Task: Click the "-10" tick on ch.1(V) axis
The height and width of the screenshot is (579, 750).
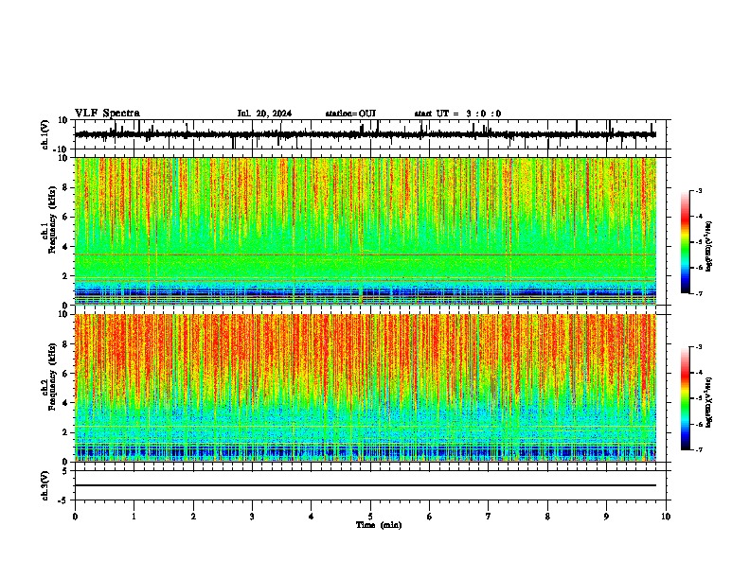Action: (62, 149)
